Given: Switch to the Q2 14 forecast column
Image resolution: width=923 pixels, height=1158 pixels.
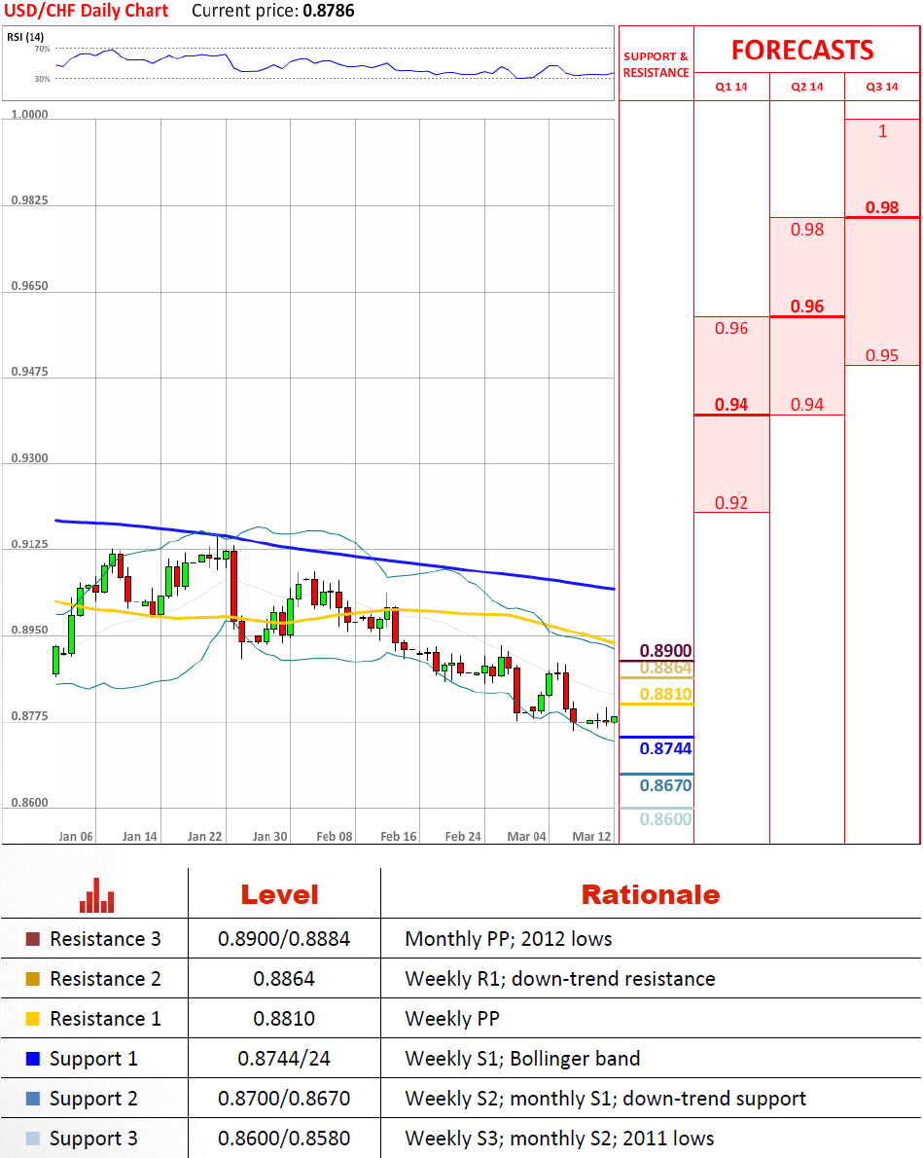Looking at the screenshot, I should [807, 88].
